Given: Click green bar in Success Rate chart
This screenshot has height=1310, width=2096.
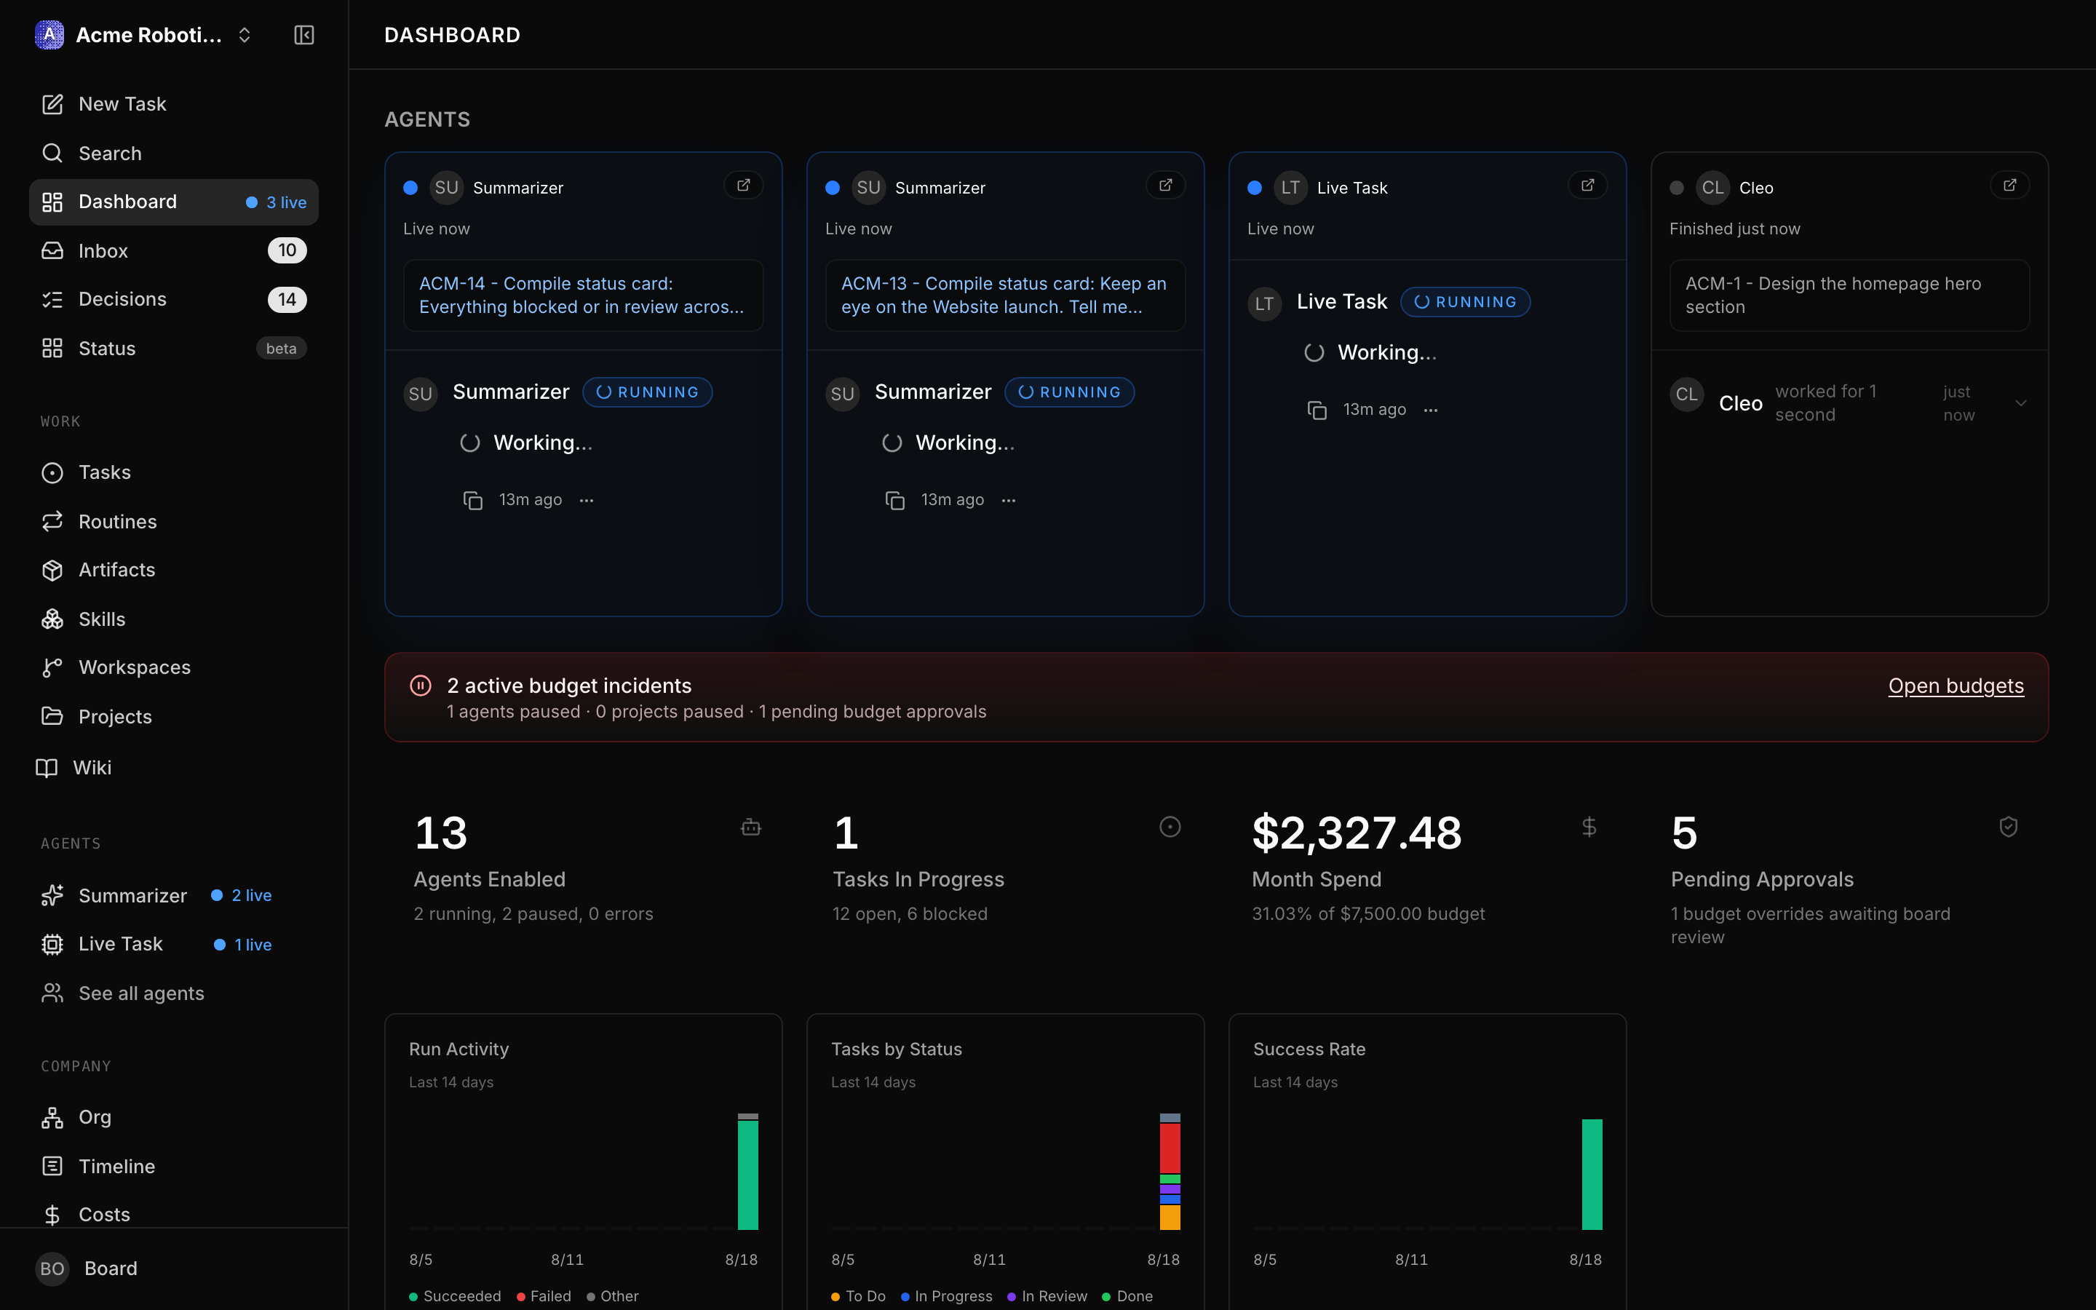Looking at the screenshot, I should pos(1592,1175).
